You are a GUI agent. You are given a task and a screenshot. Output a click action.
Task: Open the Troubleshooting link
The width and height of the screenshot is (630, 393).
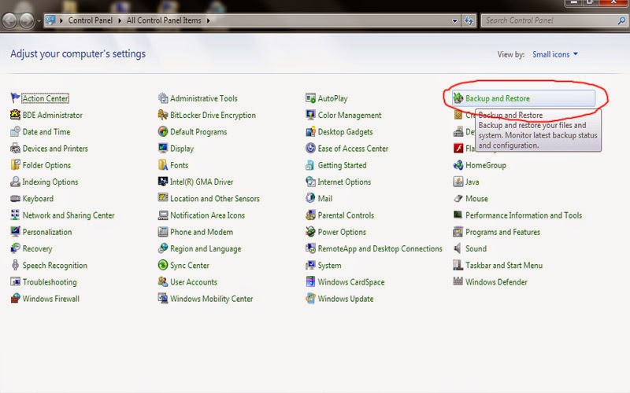50,282
